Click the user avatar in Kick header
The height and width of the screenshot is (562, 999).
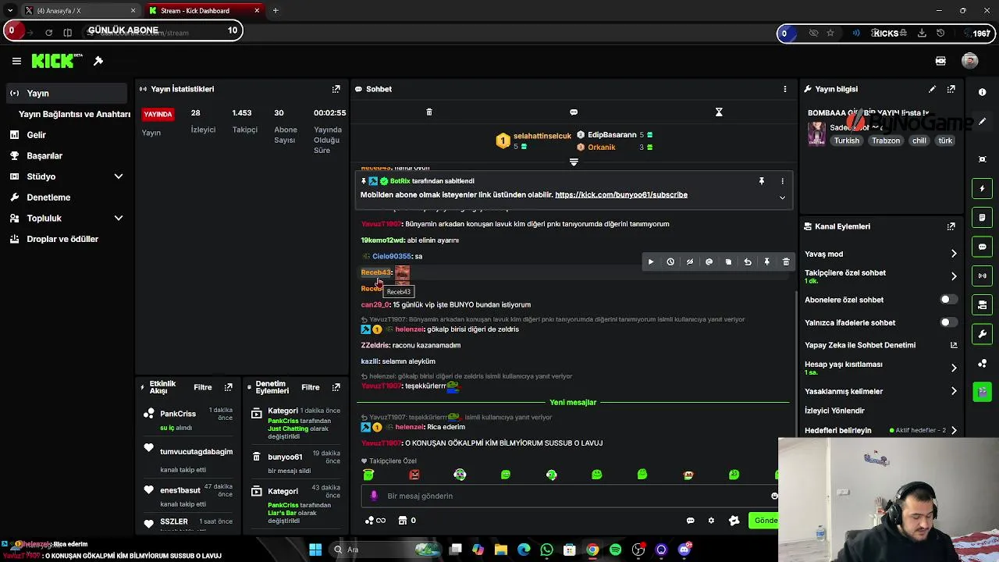coord(970,61)
